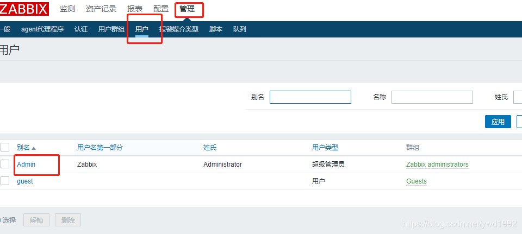The image size is (522, 234).
Task: Sort by 别名 column header
Action: click(26, 148)
